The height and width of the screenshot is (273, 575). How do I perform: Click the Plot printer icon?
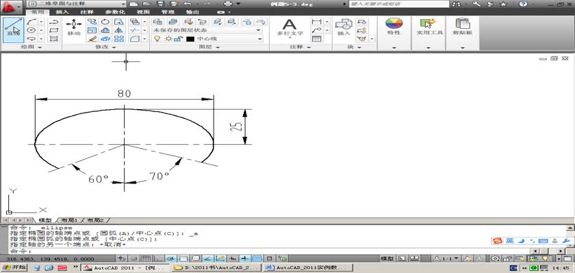[x=228, y=3]
